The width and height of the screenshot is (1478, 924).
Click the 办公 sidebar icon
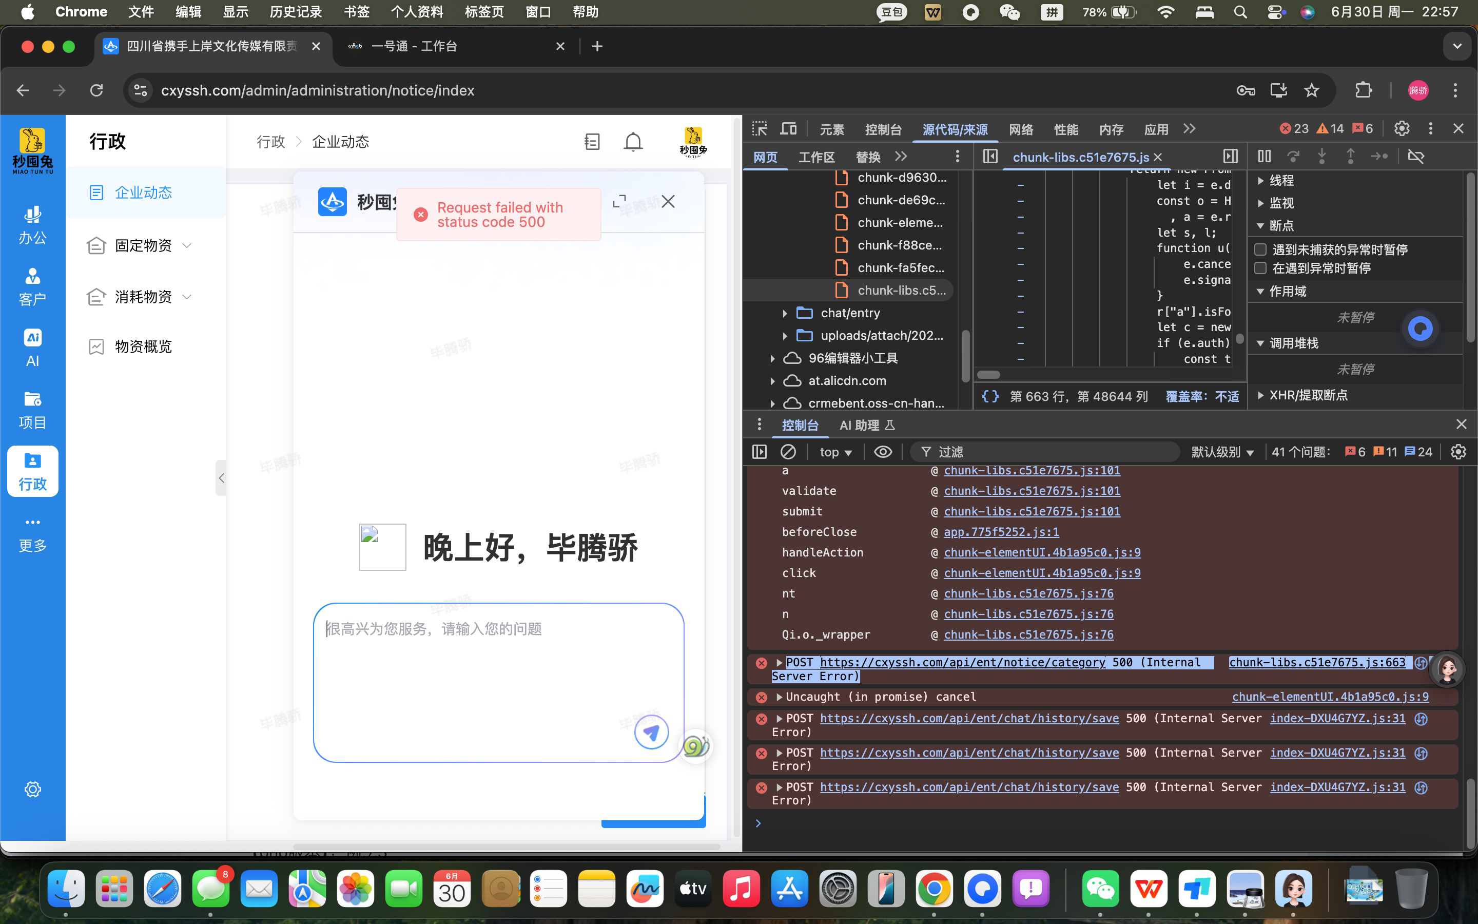point(32,225)
